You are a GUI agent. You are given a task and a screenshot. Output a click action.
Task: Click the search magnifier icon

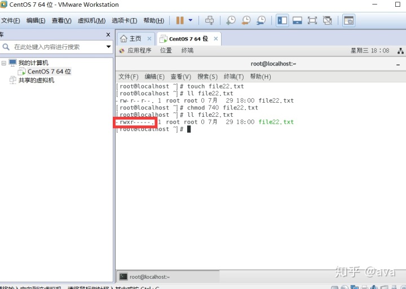click(6, 47)
